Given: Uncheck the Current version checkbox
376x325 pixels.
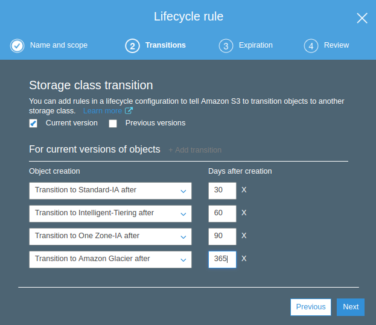Looking at the screenshot, I should coord(34,124).
